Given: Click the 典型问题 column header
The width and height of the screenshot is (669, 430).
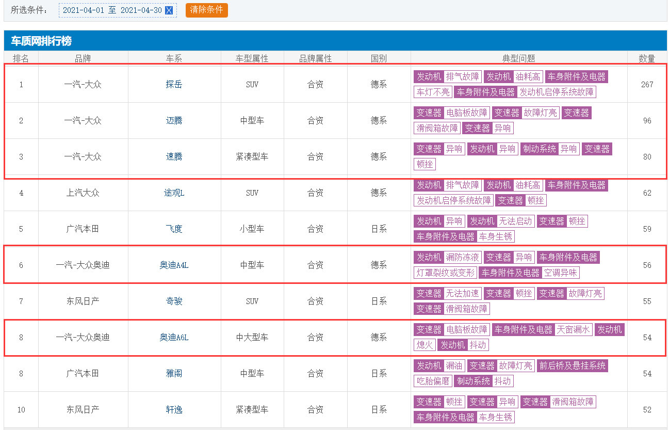Looking at the screenshot, I should 519,58.
